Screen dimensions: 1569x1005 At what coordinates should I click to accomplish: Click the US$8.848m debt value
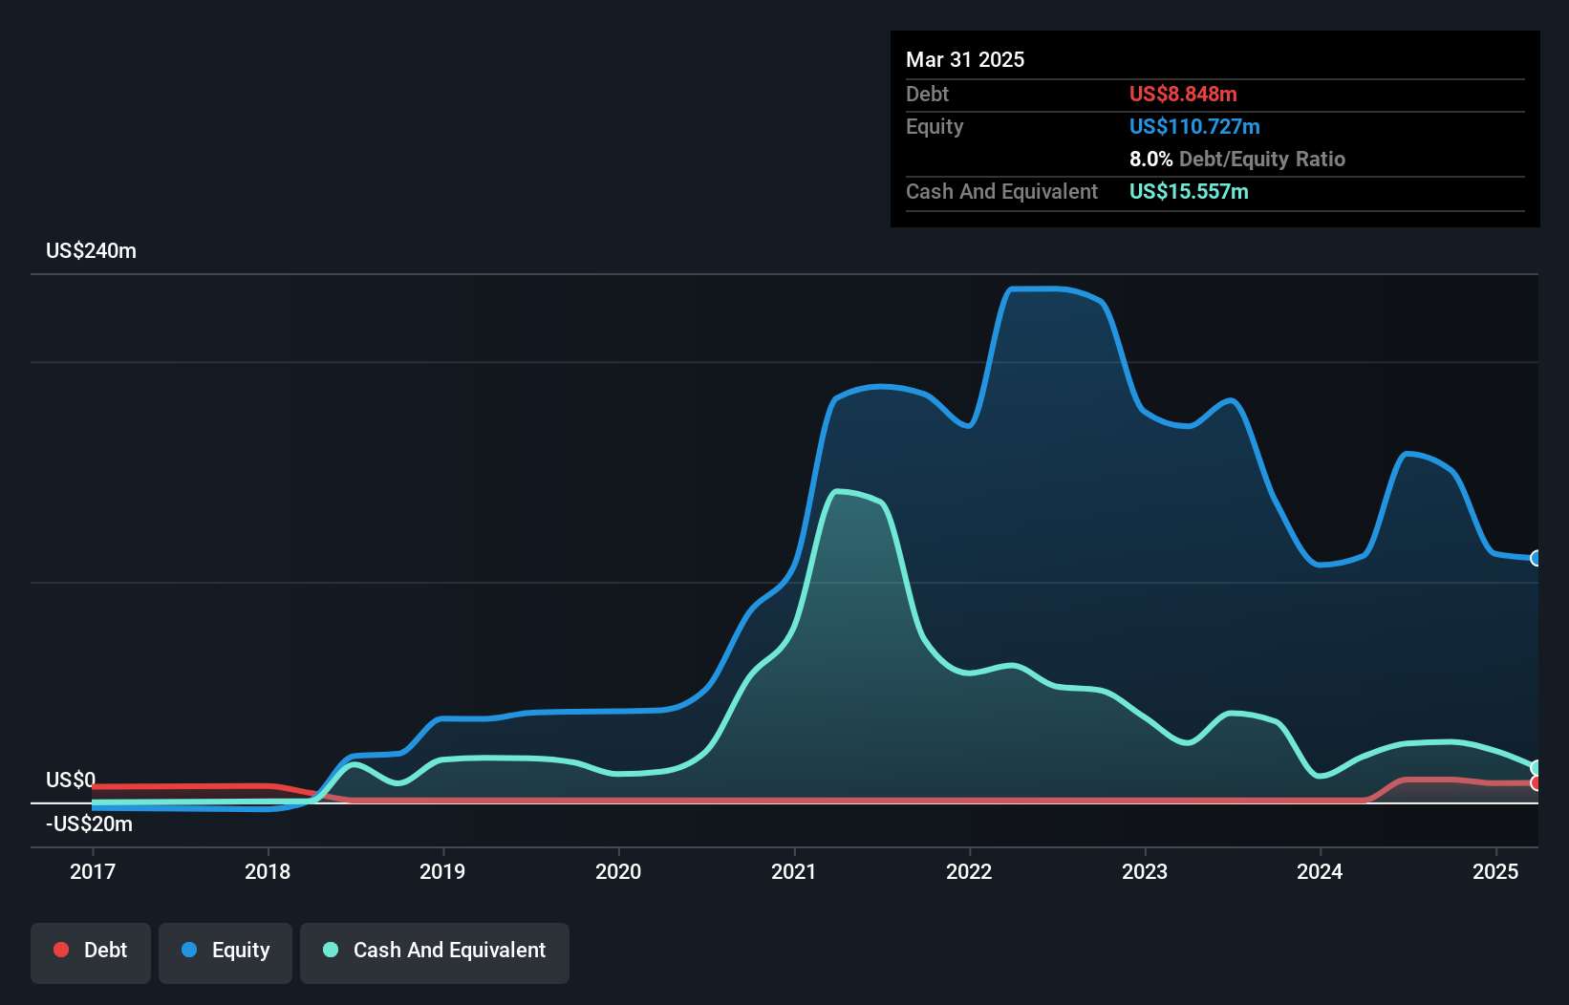point(1183,94)
